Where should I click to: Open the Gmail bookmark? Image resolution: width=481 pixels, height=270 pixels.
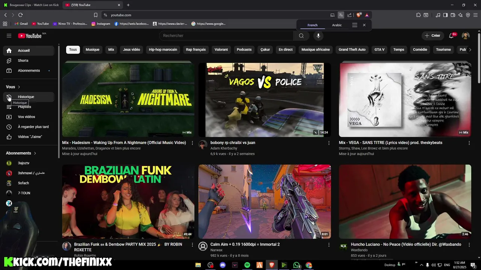click(21, 24)
